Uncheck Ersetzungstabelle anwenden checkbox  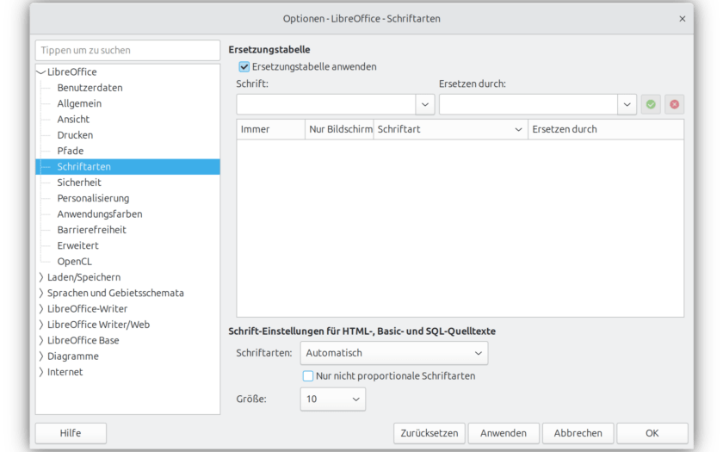pos(244,67)
